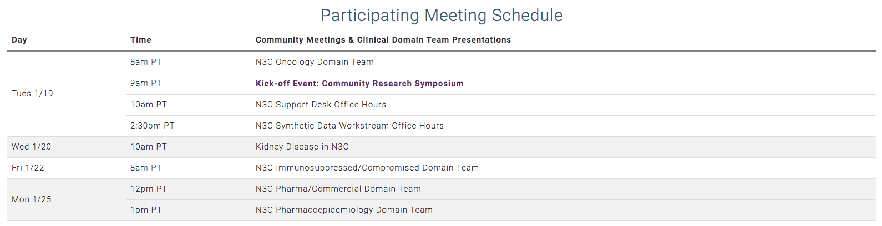Click the Community Meetings & Clinical Domain header
The height and width of the screenshot is (226, 882).
click(383, 40)
